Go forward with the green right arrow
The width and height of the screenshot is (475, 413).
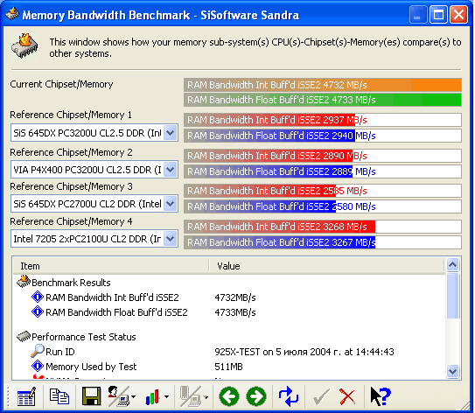[256, 396]
